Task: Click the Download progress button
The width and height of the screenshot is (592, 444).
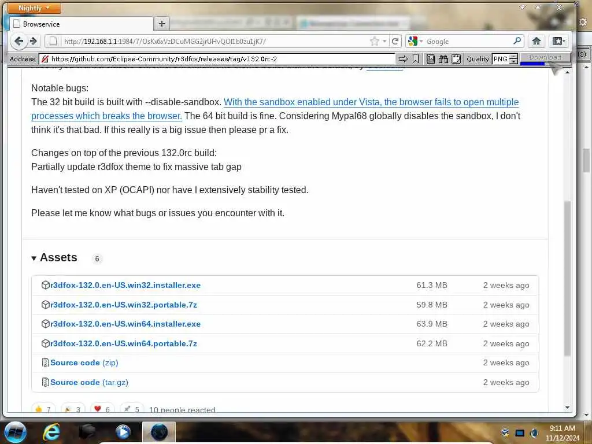Action: click(545, 58)
